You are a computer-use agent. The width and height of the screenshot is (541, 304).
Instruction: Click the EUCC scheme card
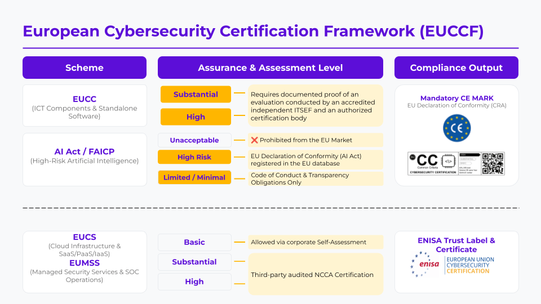(x=85, y=105)
